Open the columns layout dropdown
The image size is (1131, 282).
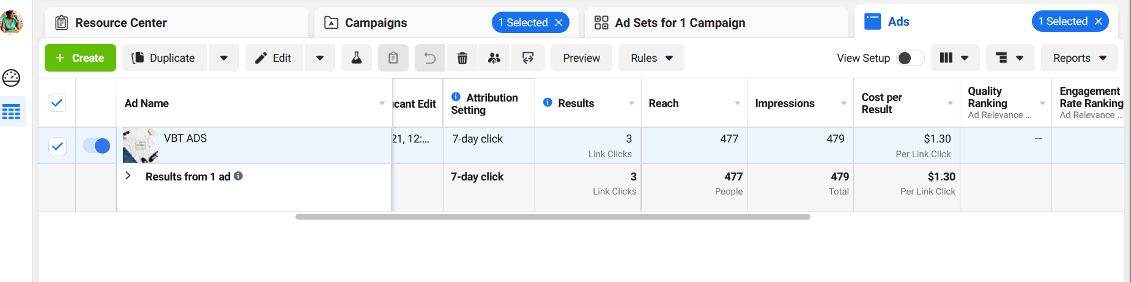(x=954, y=58)
